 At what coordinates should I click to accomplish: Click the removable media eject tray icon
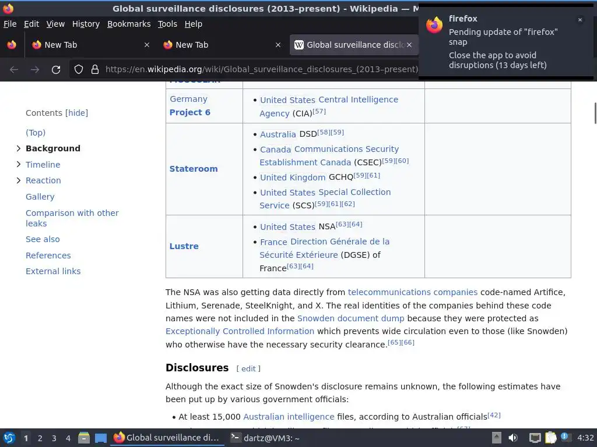click(496, 438)
